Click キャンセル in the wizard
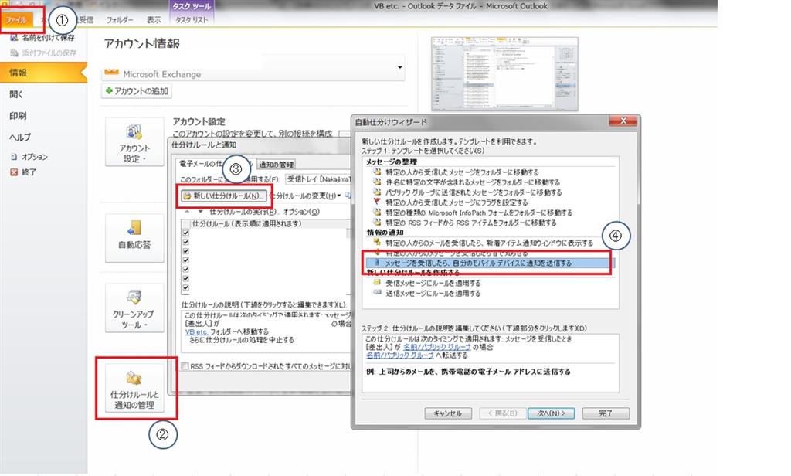 [x=448, y=413]
